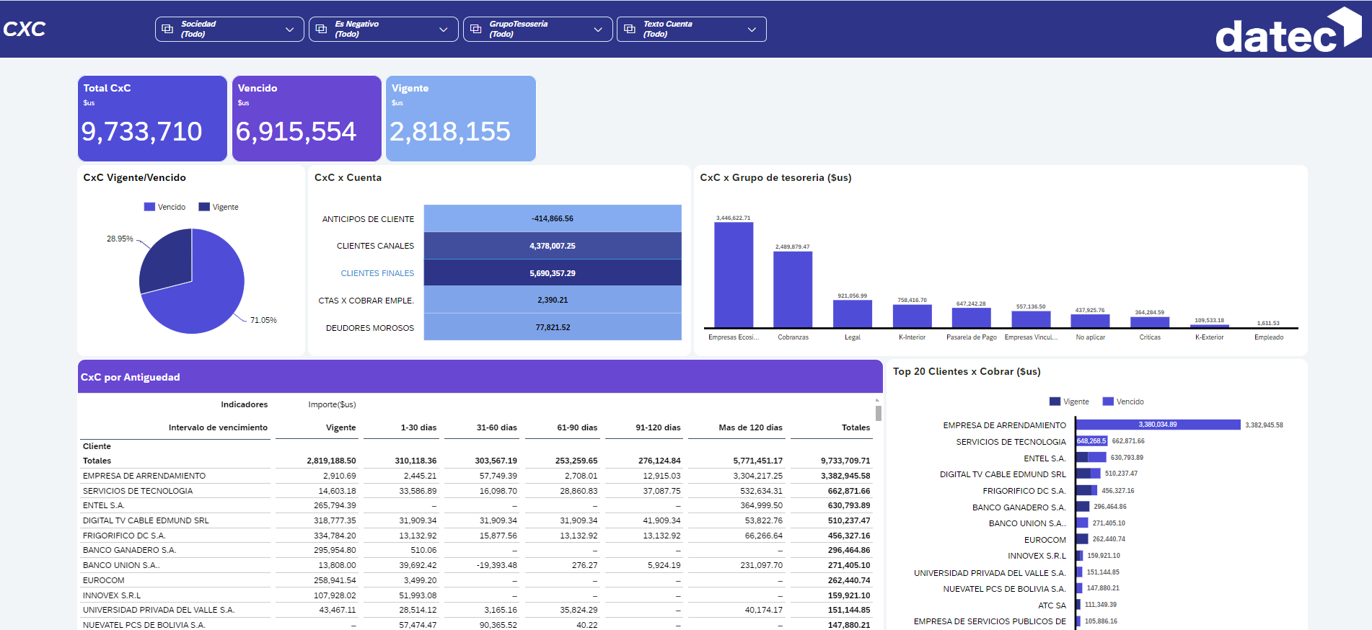Click the Criticas bar

coord(1150,322)
